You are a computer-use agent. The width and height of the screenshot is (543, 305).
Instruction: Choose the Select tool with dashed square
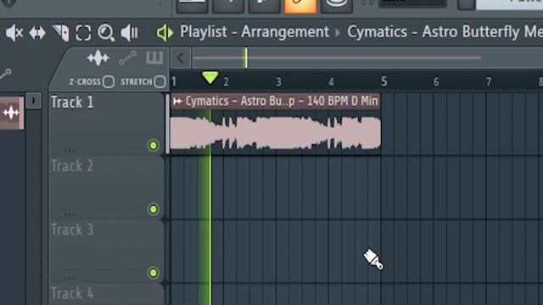[83, 33]
